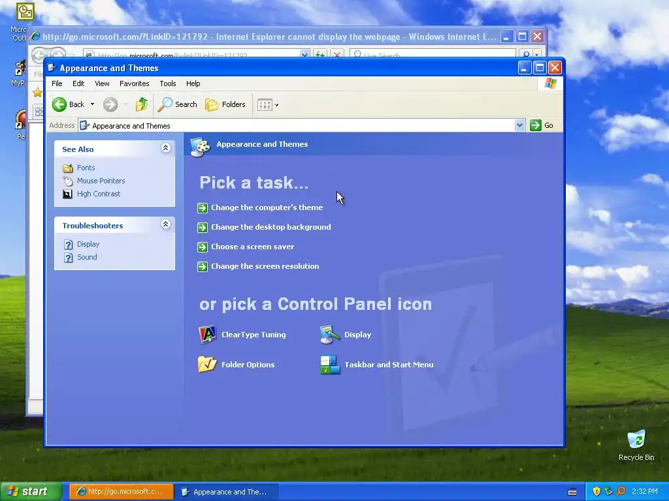Click the Sound troubleshooter help icon
Viewport: 669px width, 501px height.
point(68,258)
